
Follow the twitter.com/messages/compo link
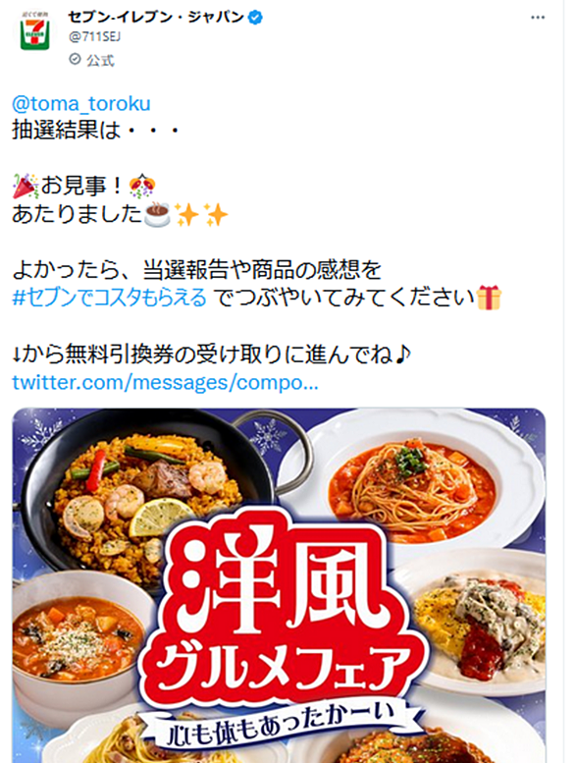[x=165, y=382]
